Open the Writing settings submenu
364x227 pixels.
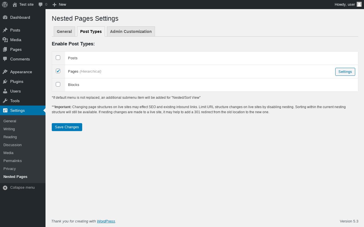(x=9, y=129)
